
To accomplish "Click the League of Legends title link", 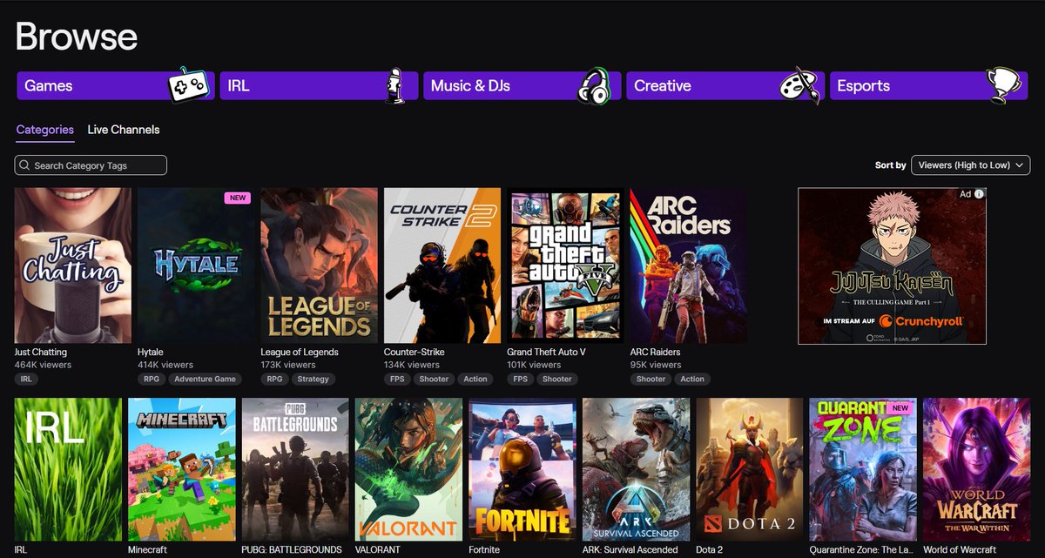I will [300, 353].
